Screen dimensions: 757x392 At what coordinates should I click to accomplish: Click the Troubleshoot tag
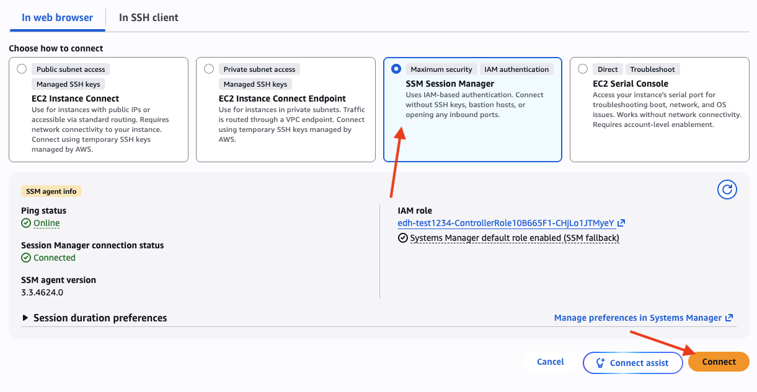point(653,69)
